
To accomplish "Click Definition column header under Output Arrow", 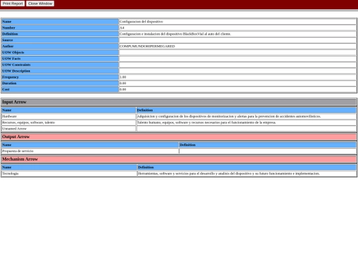I will tap(268, 145).
